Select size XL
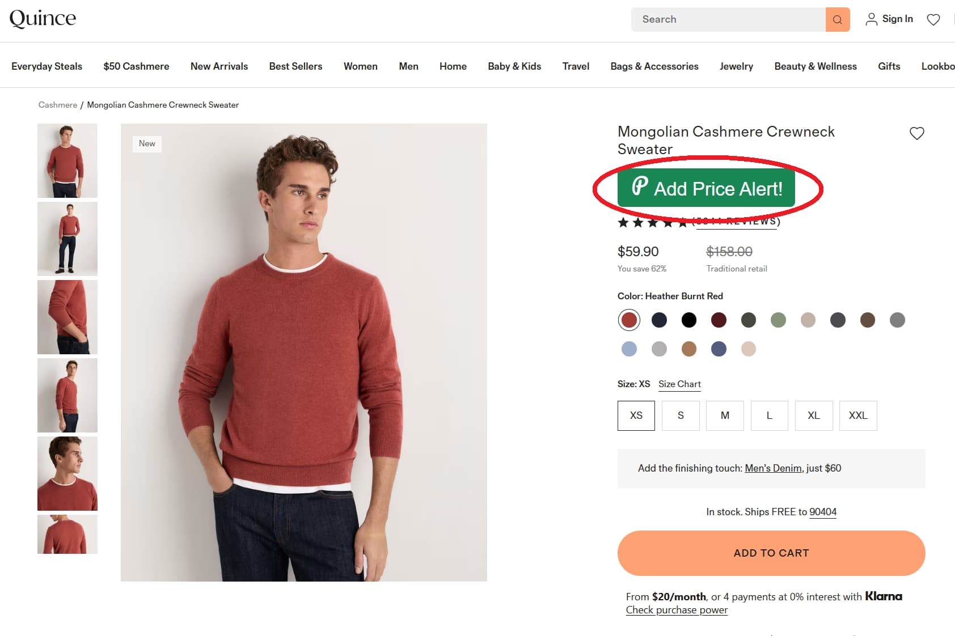Viewport: 955px width, 636px height. click(x=814, y=415)
